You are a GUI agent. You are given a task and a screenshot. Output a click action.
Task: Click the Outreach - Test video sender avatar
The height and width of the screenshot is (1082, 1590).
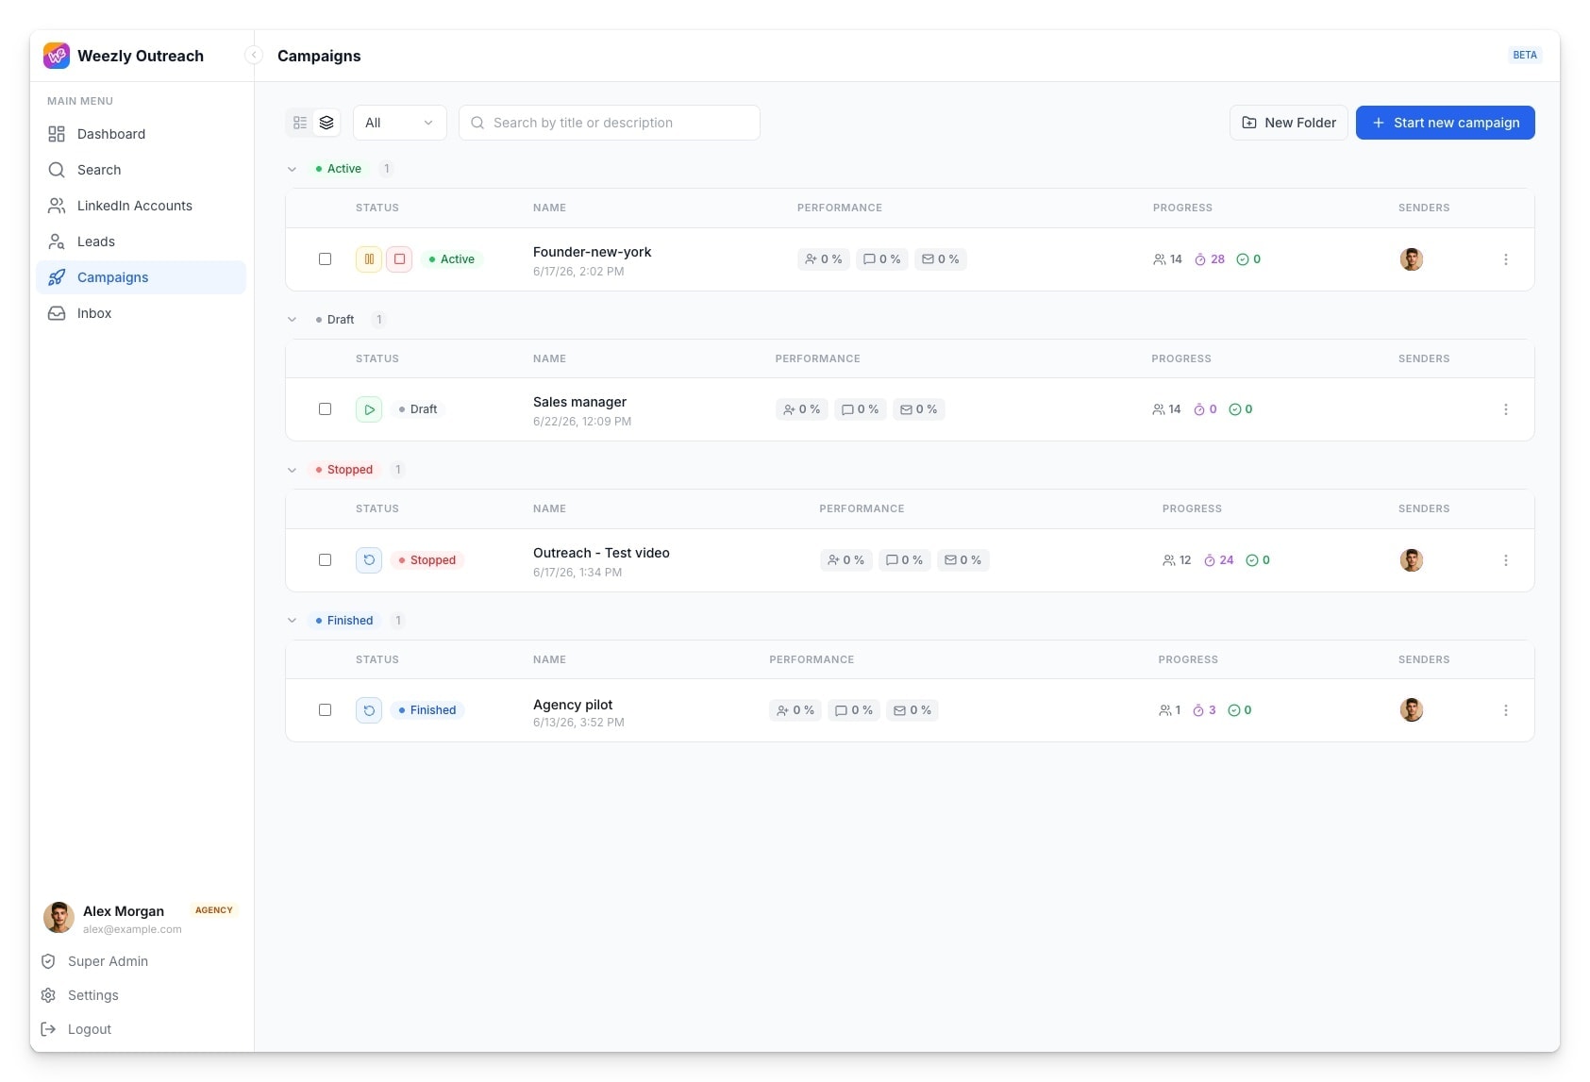[1411, 560]
